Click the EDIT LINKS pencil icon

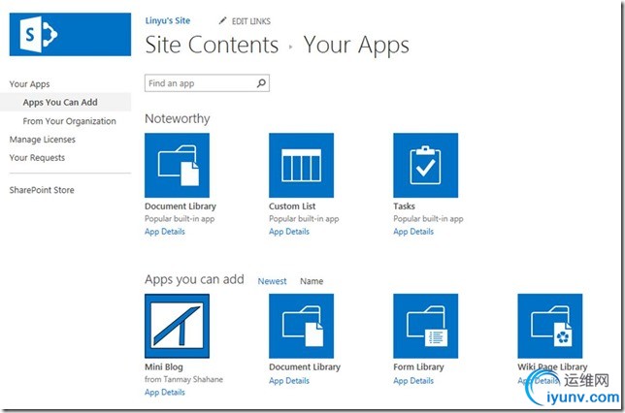pos(222,20)
